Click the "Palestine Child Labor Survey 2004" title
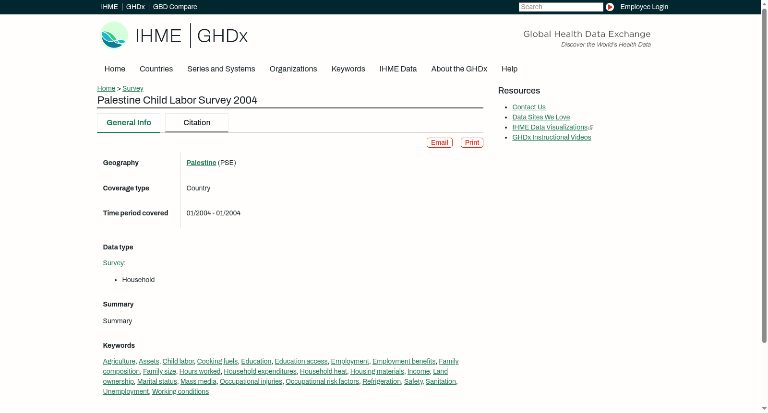 pos(177,100)
